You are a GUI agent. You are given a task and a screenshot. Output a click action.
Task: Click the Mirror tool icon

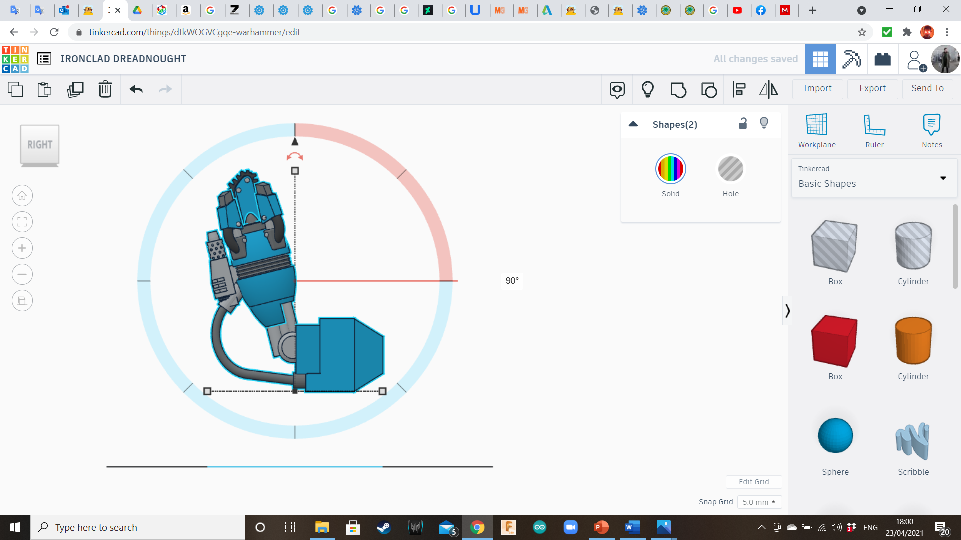tap(768, 90)
